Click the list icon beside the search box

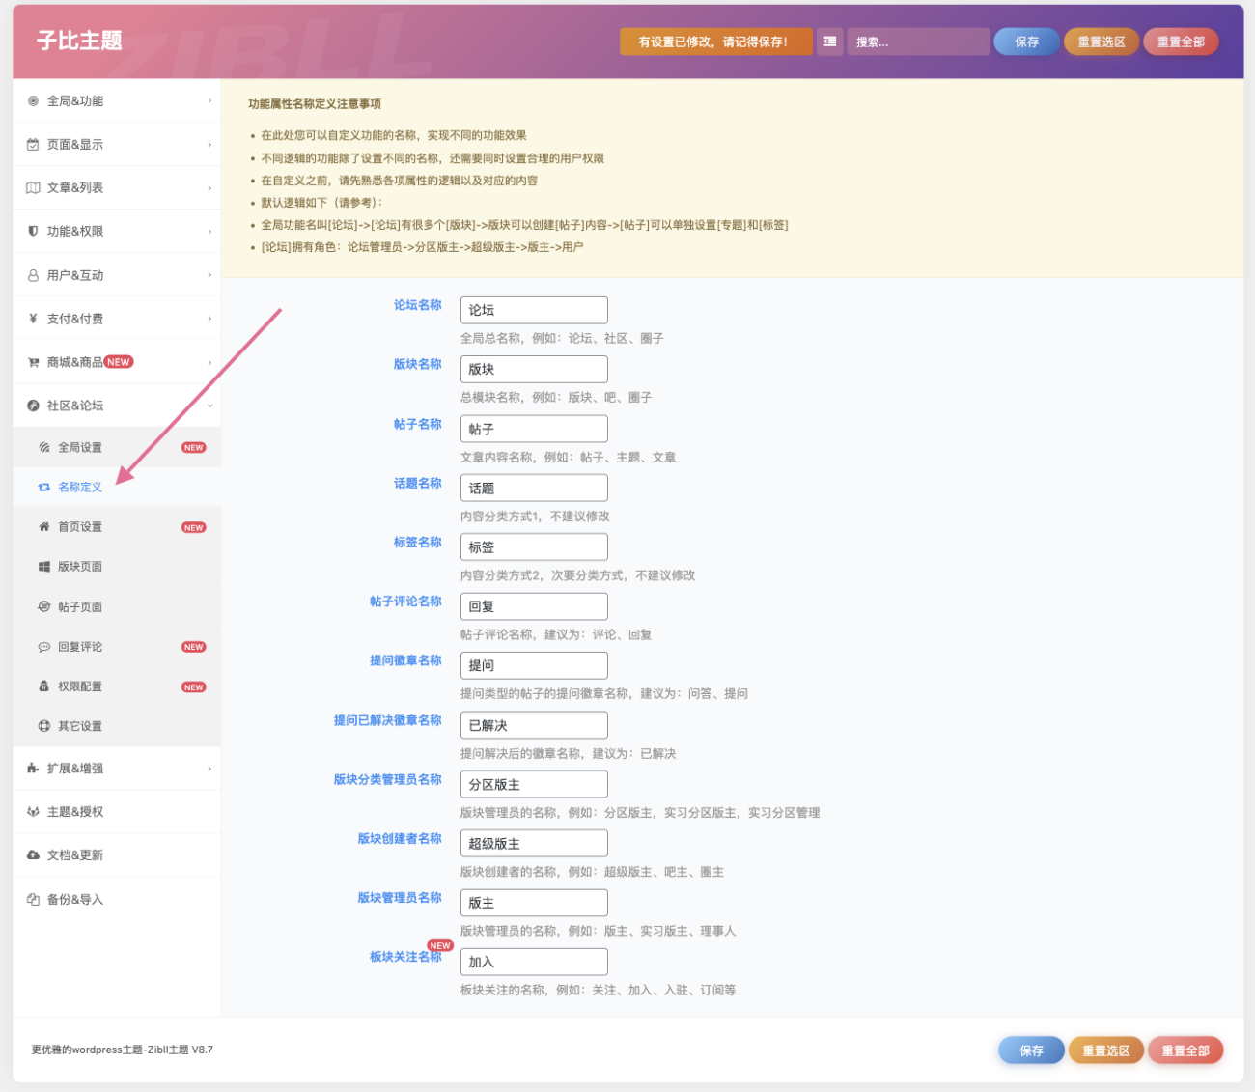(829, 42)
